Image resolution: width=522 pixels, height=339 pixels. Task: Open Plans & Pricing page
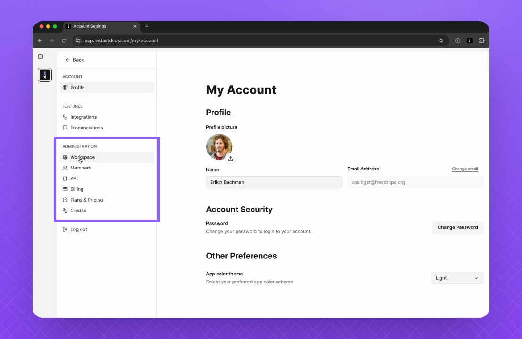106,200
